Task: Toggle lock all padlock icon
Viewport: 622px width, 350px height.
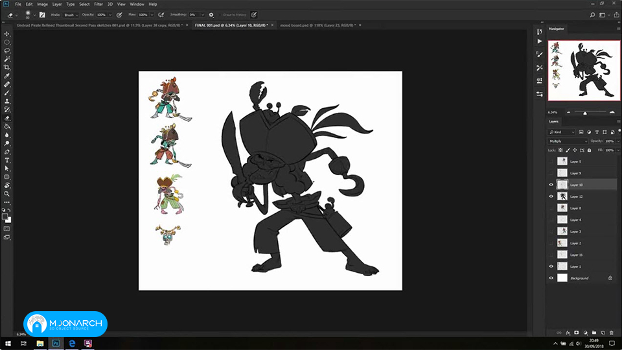Action: pyautogui.click(x=589, y=150)
